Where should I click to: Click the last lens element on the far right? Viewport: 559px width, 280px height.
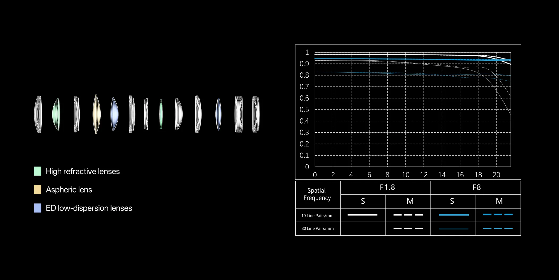tap(255, 114)
